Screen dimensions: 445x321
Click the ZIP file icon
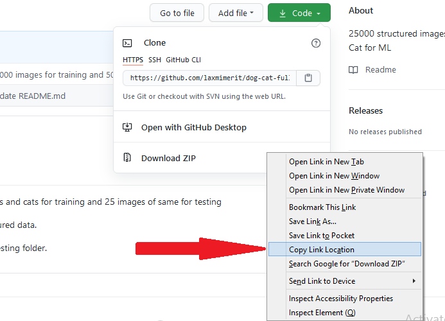click(x=127, y=157)
